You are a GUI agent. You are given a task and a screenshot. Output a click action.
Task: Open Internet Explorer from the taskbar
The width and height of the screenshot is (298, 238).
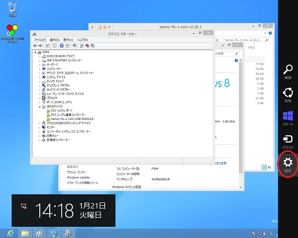click(9, 232)
